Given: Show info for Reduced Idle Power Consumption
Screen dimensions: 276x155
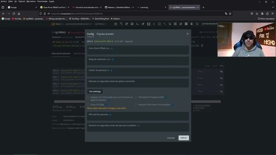Looking at the screenshot, I should 172,105.
